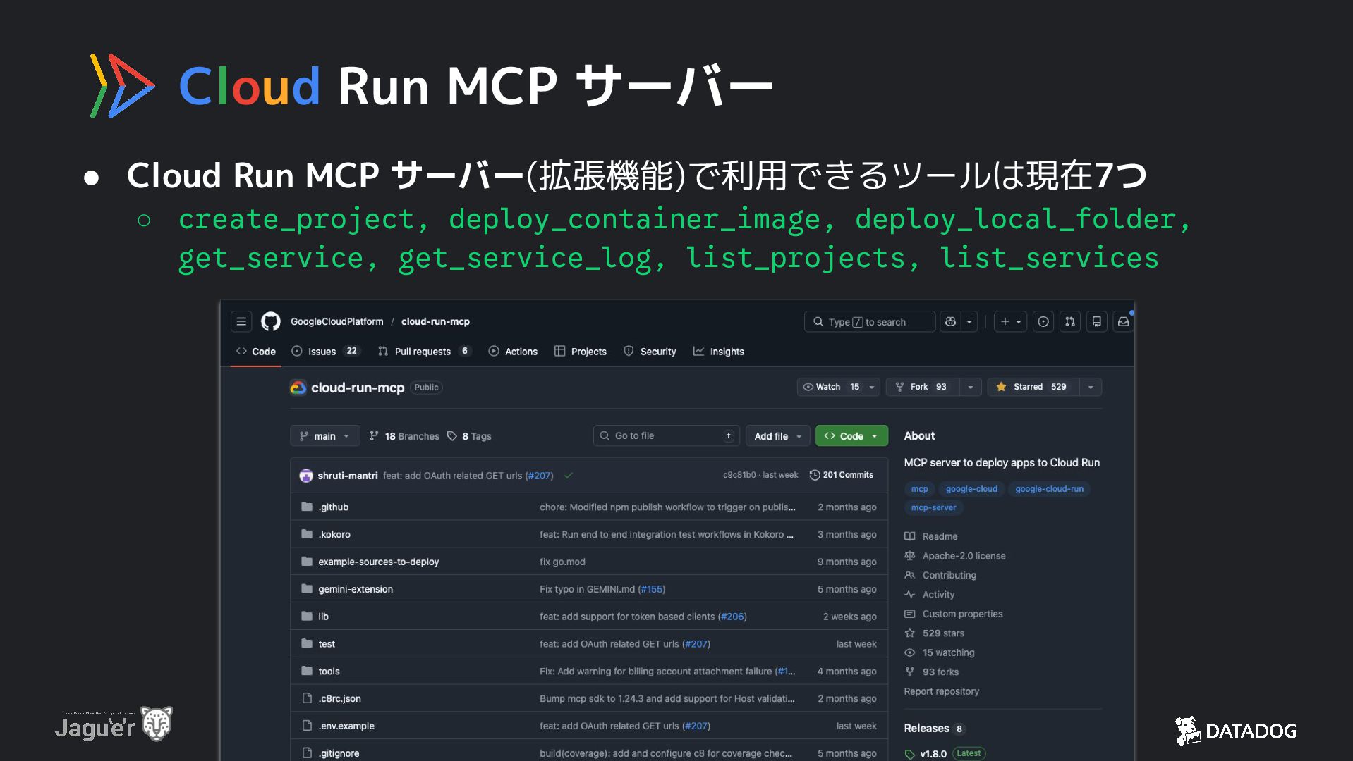Expand the star lists dropdown arrow
The width and height of the screenshot is (1353, 761).
coord(1091,387)
